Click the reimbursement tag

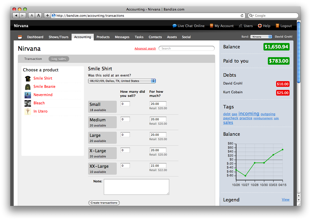[263, 119]
